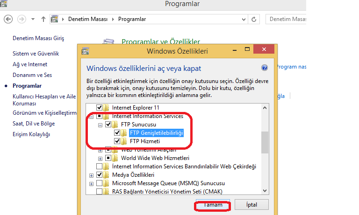
Task: Select the Internet Explorer 11 item
Action: coord(136,108)
